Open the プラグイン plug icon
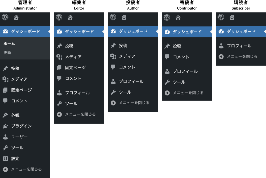This screenshot has height=178, width=266. (x=5, y=126)
